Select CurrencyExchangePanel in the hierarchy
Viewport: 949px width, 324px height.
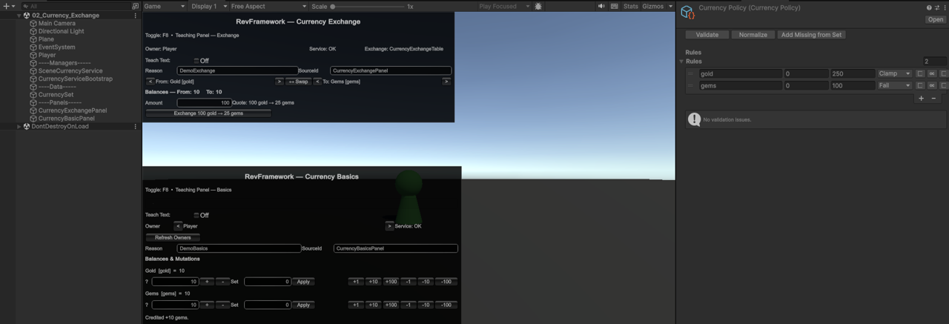pyautogui.click(x=72, y=110)
